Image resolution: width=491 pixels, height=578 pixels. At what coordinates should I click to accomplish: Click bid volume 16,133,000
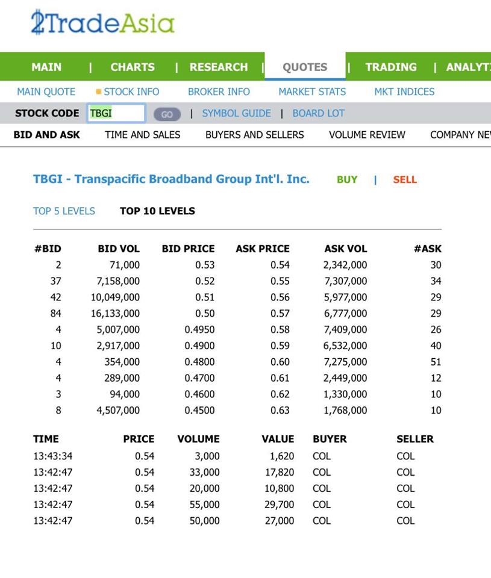click(x=116, y=313)
